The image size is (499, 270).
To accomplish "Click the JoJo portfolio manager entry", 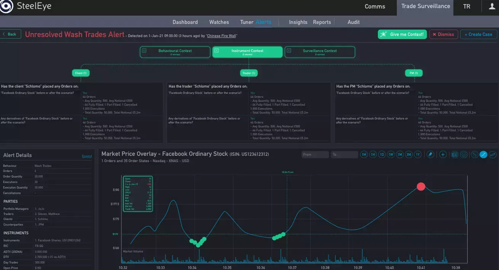I will pyautogui.click(x=40, y=209).
